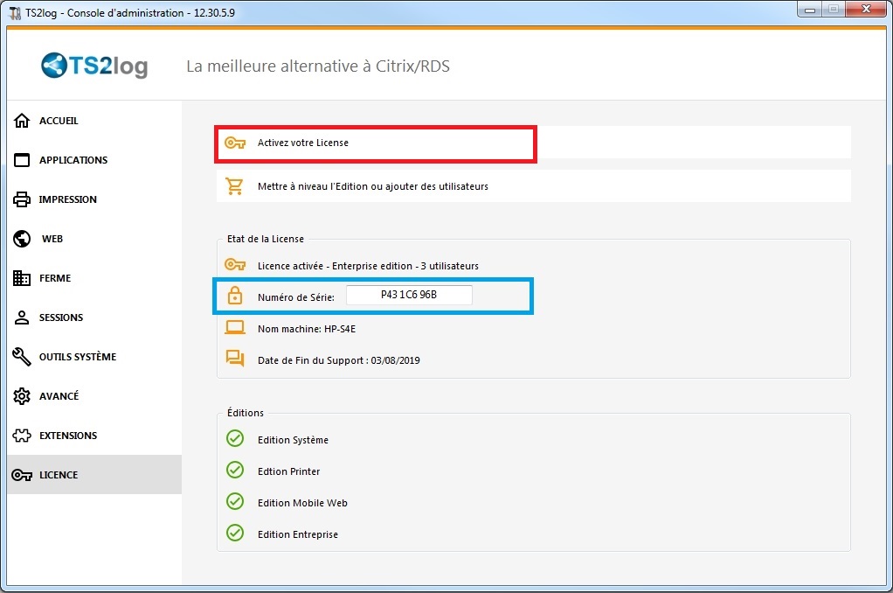Click the slogan La meilleure alternative à Citrix/RDS
This screenshot has width=893, height=593.
click(318, 66)
